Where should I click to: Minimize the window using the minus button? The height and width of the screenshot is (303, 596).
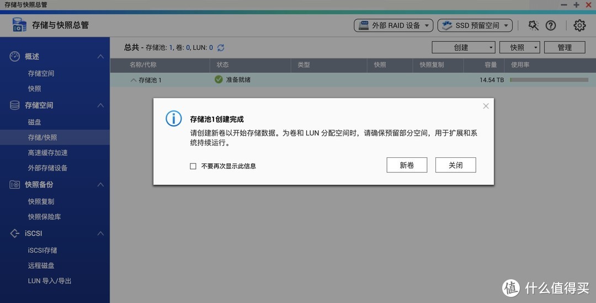coord(564,4)
